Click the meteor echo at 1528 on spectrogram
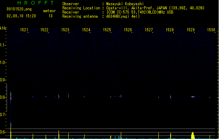 pyautogui.click(x=171, y=97)
